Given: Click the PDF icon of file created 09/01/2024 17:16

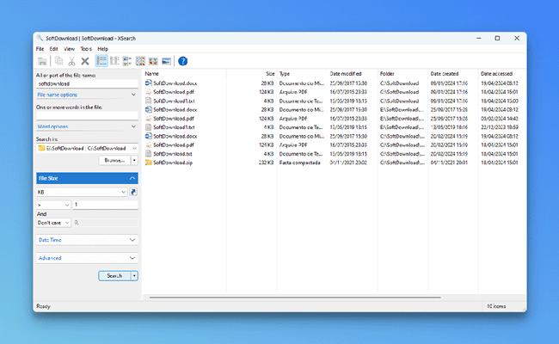Looking at the screenshot, I should [148, 92].
